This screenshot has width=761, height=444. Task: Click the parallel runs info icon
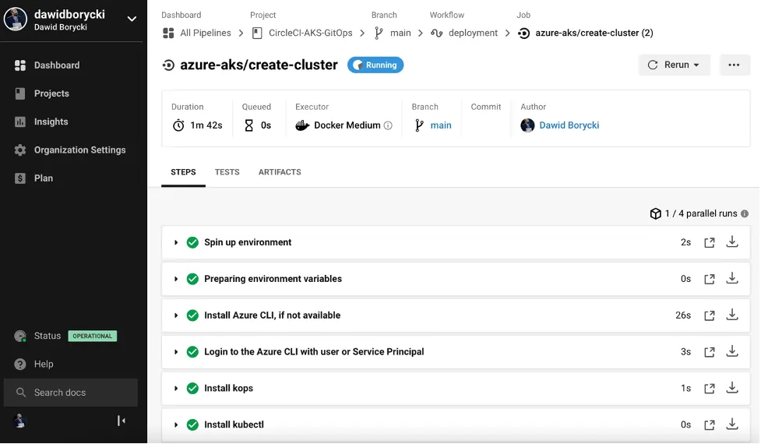tap(745, 213)
